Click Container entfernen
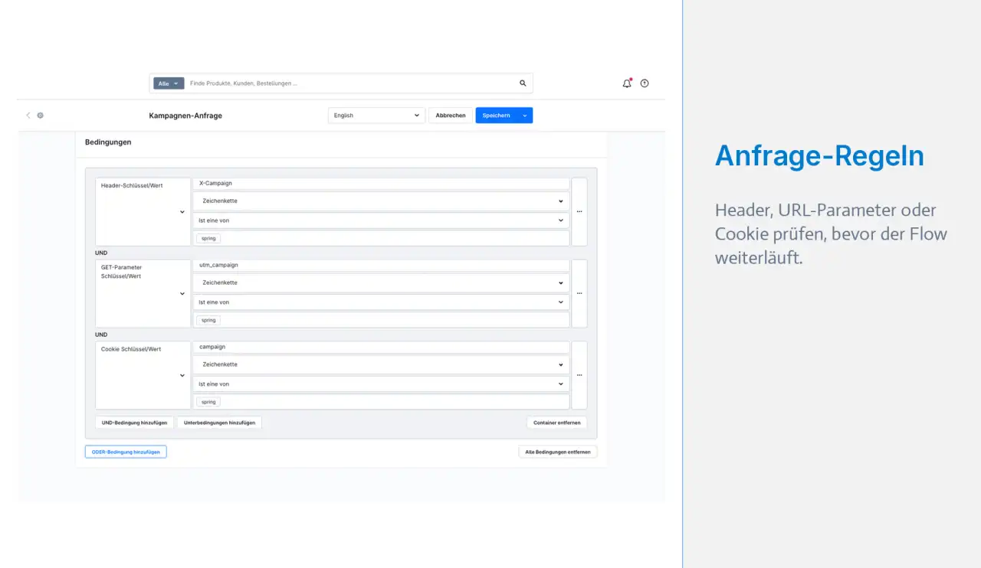The height and width of the screenshot is (568, 981). tap(557, 423)
